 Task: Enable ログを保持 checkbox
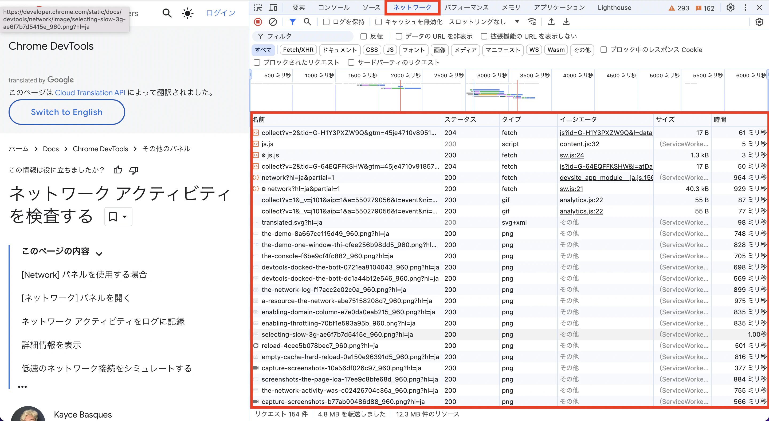pos(326,22)
